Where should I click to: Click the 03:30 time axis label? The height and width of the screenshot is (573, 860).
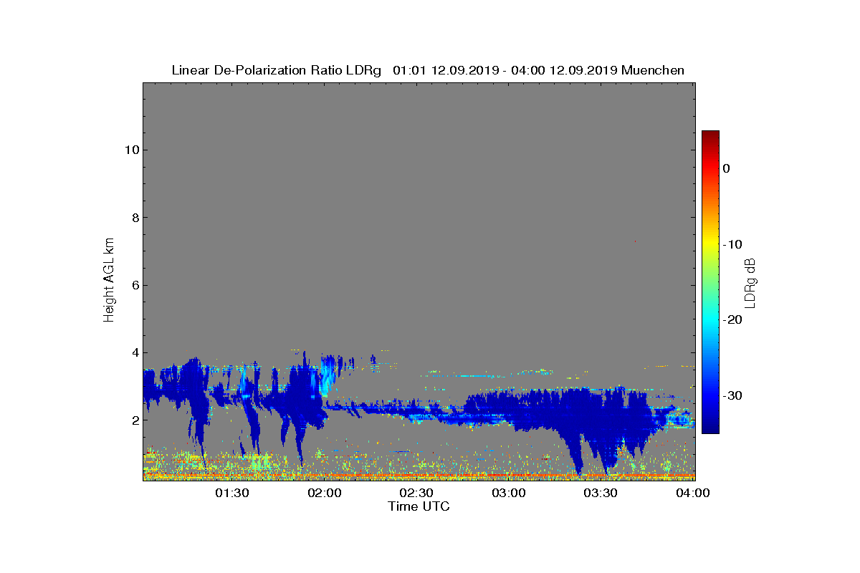[x=601, y=493]
